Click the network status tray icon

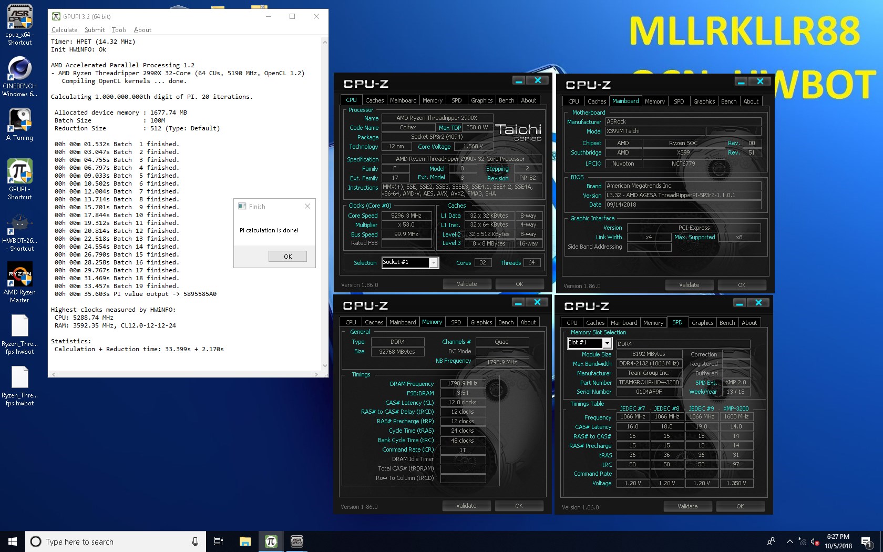[802, 541]
